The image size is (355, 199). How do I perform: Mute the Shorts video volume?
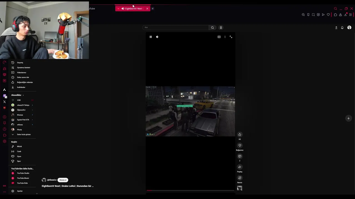(157, 37)
